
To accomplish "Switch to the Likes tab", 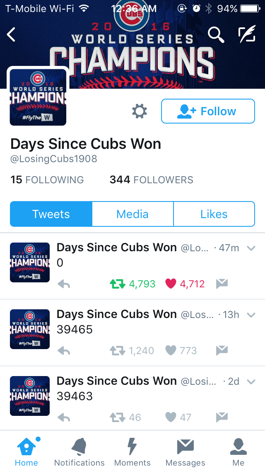I will [214, 214].
